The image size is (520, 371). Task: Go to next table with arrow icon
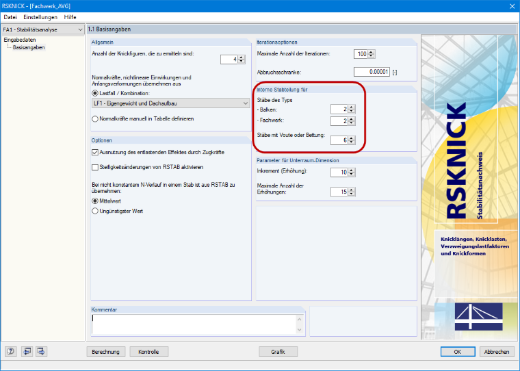coord(42,351)
